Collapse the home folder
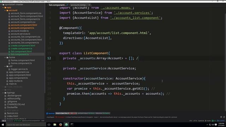The image size is (226, 127). (5, 58)
